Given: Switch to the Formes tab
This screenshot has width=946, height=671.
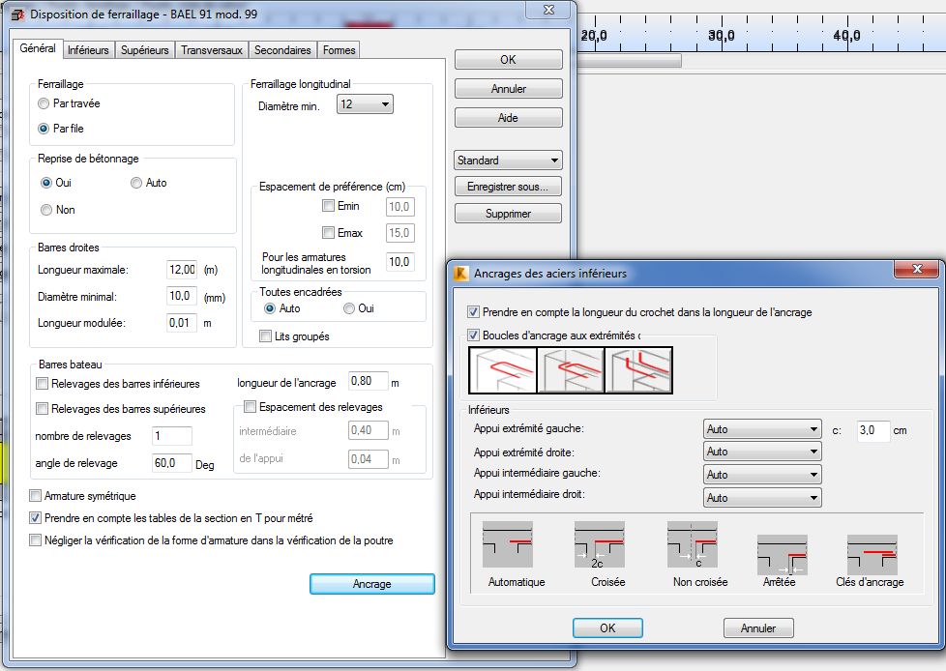Looking at the screenshot, I should click(340, 50).
